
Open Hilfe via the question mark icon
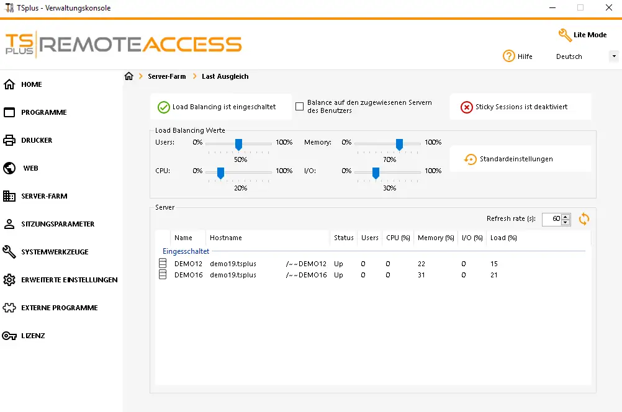pyautogui.click(x=508, y=56)
